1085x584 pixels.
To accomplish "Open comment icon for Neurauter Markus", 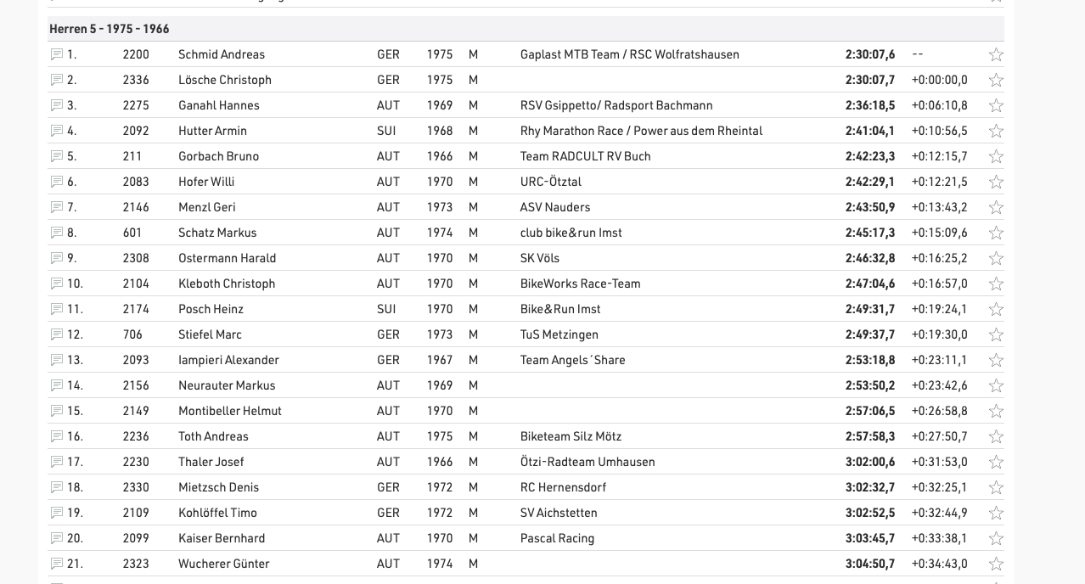I will click(x=57, y=385).
